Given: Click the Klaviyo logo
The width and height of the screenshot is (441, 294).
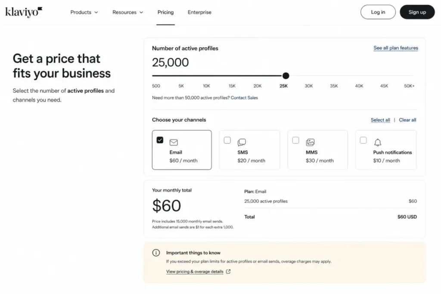Looking at the screenshot, I should pyautogui.click(x=24, y=12).
